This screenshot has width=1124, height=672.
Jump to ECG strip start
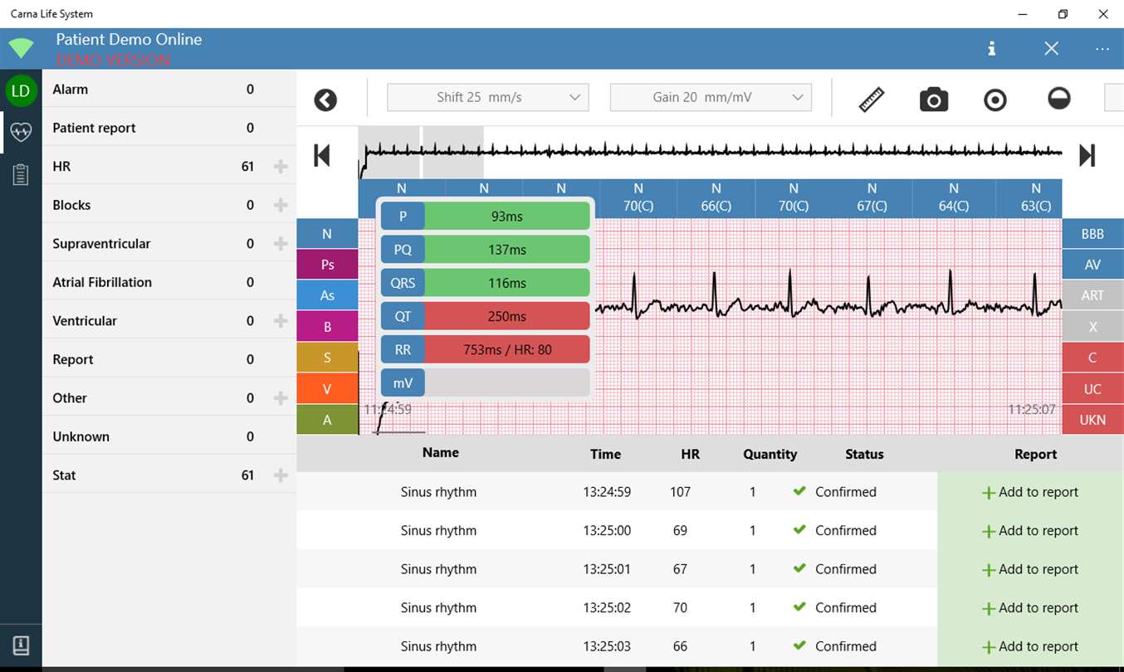click(322, 155)
